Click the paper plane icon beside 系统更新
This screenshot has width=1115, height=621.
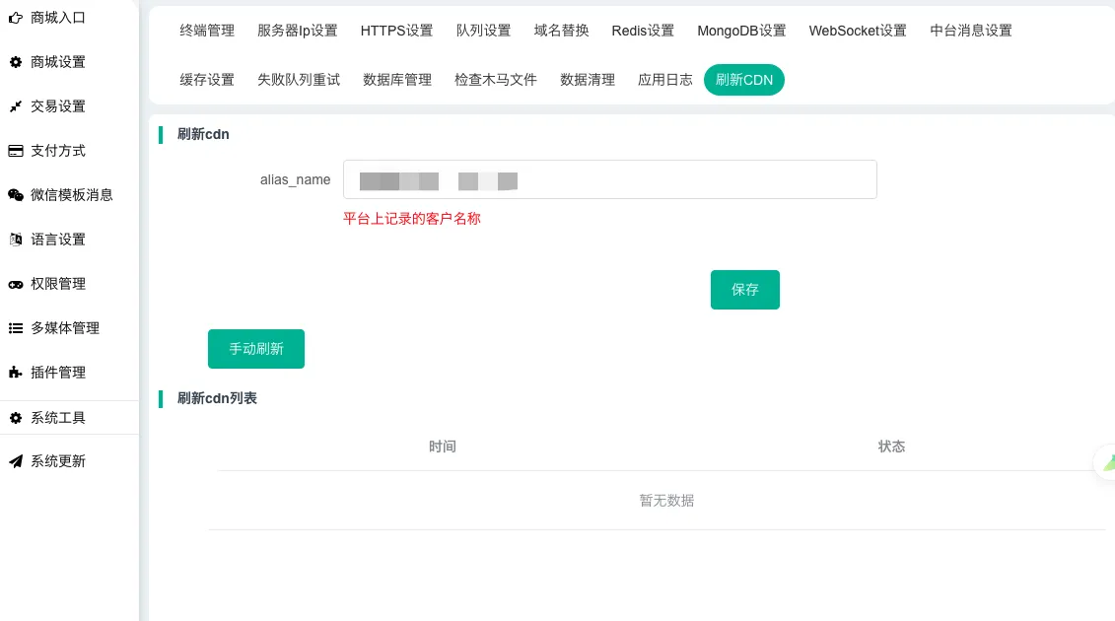pyautogui.click(x=16, y=461)
